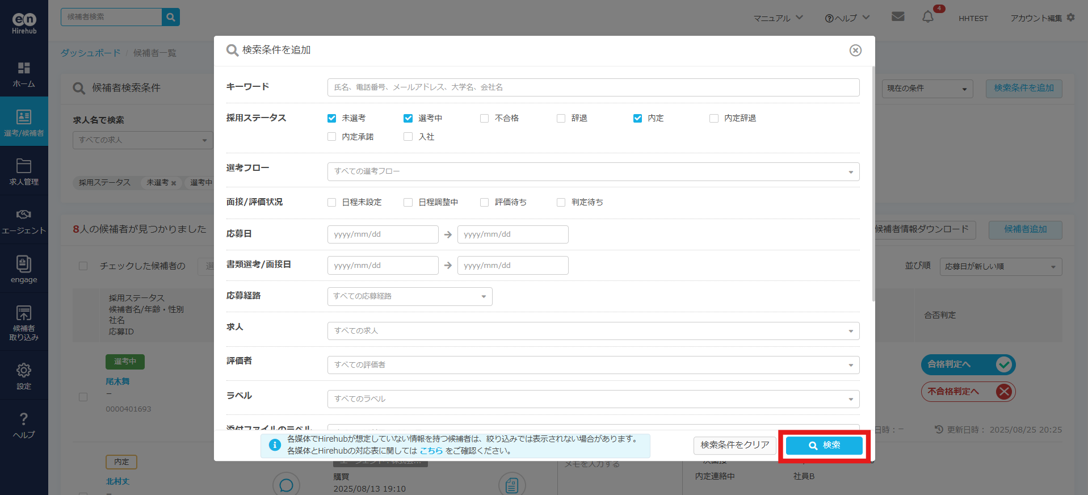Click the キーワード input field
The height and width of the screenshot is (495, 1088).
click(593, 87)
